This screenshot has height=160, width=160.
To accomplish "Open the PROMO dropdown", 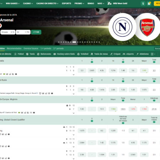I will [x=79, y=4].
